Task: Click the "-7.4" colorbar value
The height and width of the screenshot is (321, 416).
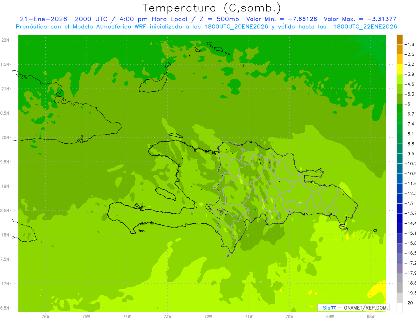Action: [410, 124]
